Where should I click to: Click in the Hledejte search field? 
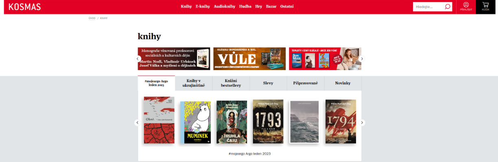pyautogui.click(x=428, y=6)
